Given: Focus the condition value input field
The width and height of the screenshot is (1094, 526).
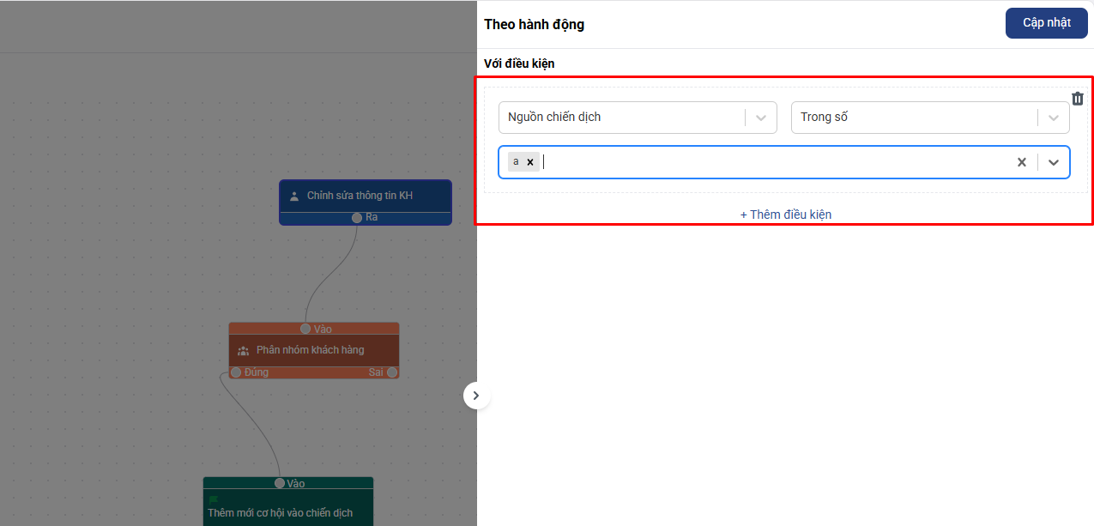Looking at the screenshot, I should (772, 162).
